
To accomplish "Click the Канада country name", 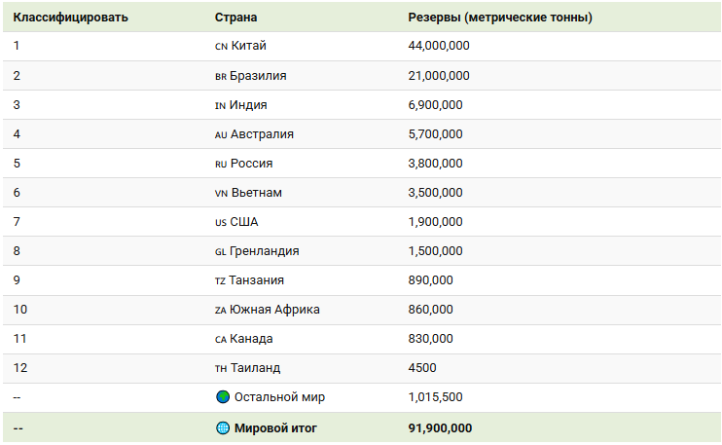I will [251, 339].
